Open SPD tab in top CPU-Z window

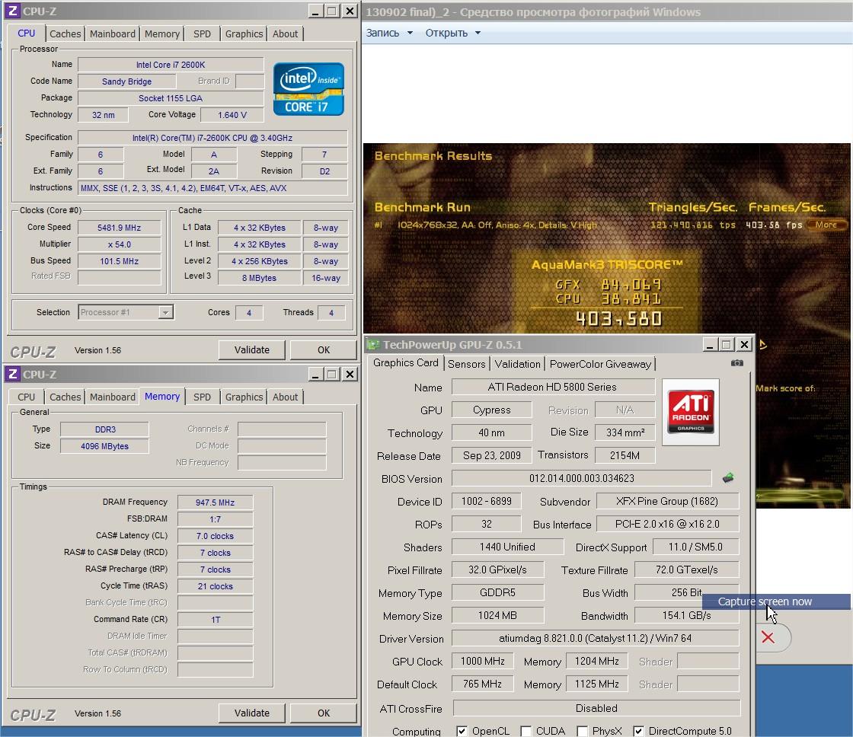click(x=202, y=33)
